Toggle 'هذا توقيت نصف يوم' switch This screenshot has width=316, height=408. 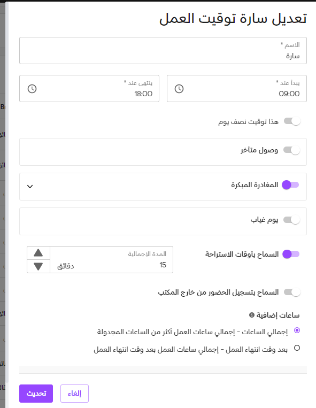click(292, 121)
